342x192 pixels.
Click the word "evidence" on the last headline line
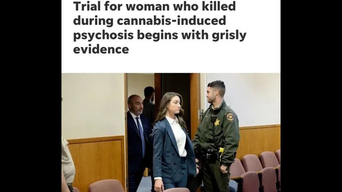coord(101,50)
